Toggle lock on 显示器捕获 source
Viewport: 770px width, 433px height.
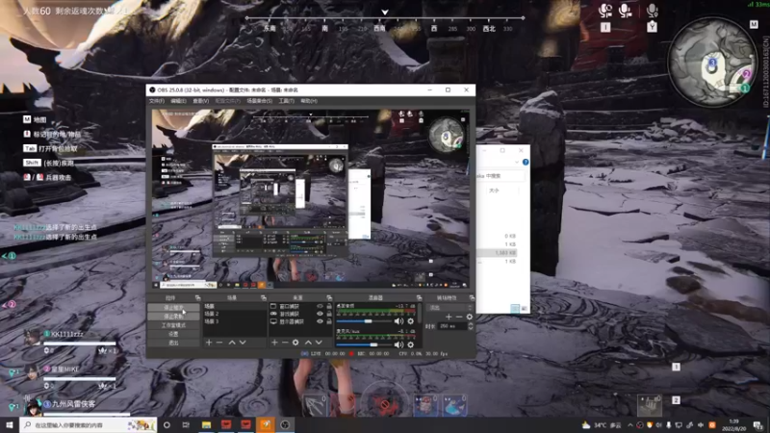[x=329, y=321]
